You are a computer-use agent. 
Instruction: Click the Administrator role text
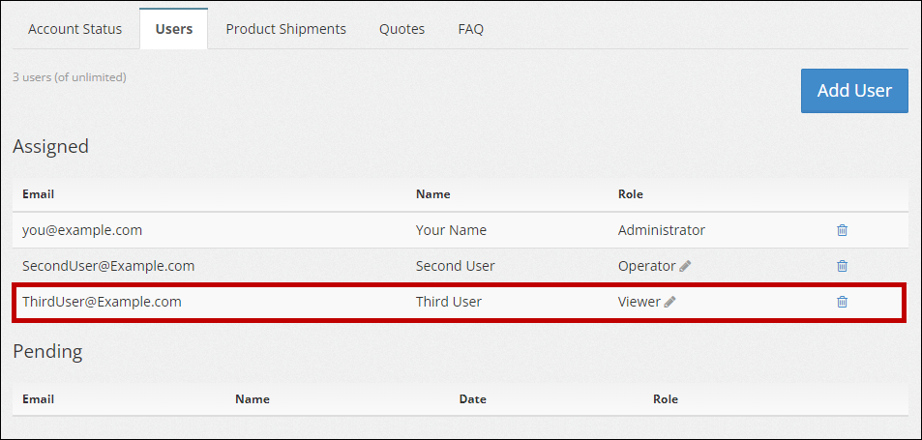click(661, 230)
